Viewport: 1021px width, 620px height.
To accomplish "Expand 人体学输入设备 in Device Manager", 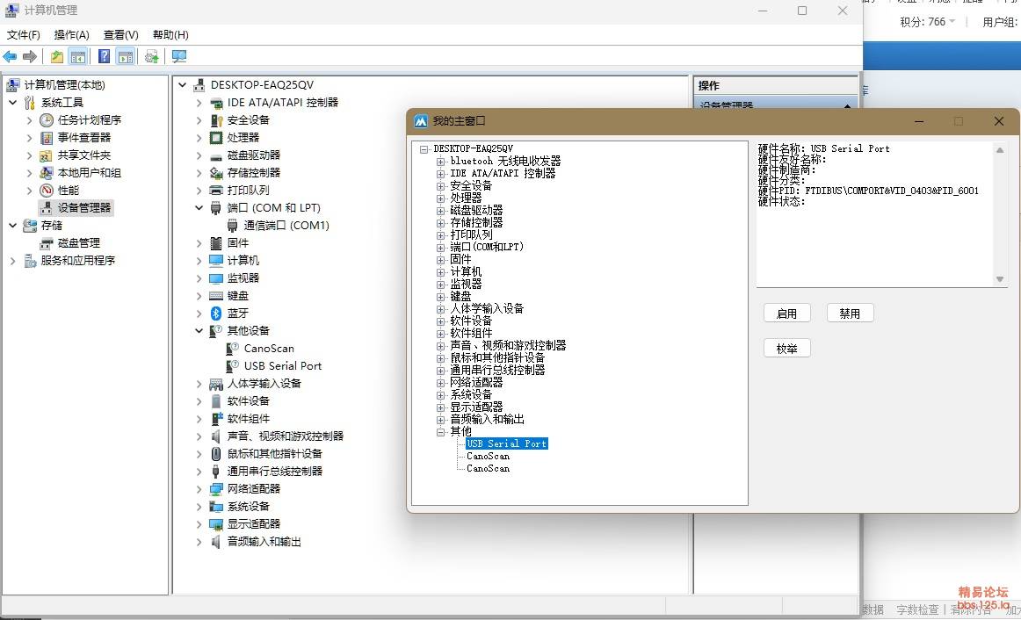I will [199, 383].
